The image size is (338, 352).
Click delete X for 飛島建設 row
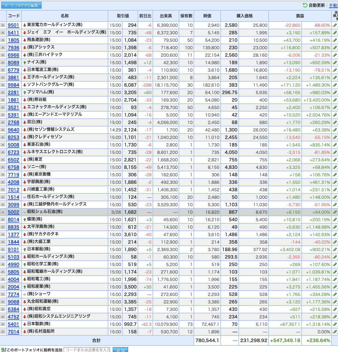[3, 40]
